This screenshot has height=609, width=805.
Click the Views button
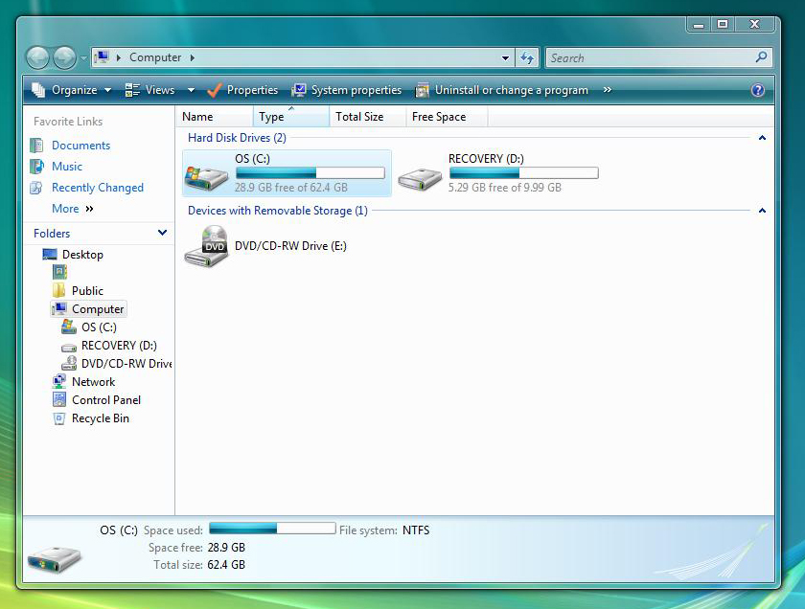(149, 90)
